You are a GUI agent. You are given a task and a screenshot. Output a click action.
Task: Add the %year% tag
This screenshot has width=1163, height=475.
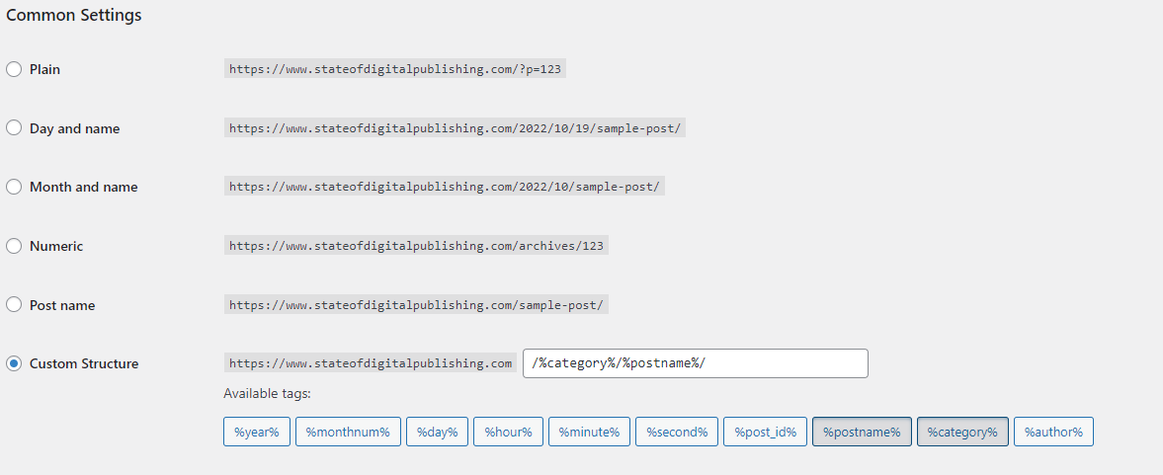(257, 432)
